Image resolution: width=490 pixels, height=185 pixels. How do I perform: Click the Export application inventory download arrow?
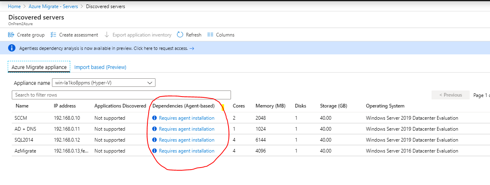click(107, 35)
